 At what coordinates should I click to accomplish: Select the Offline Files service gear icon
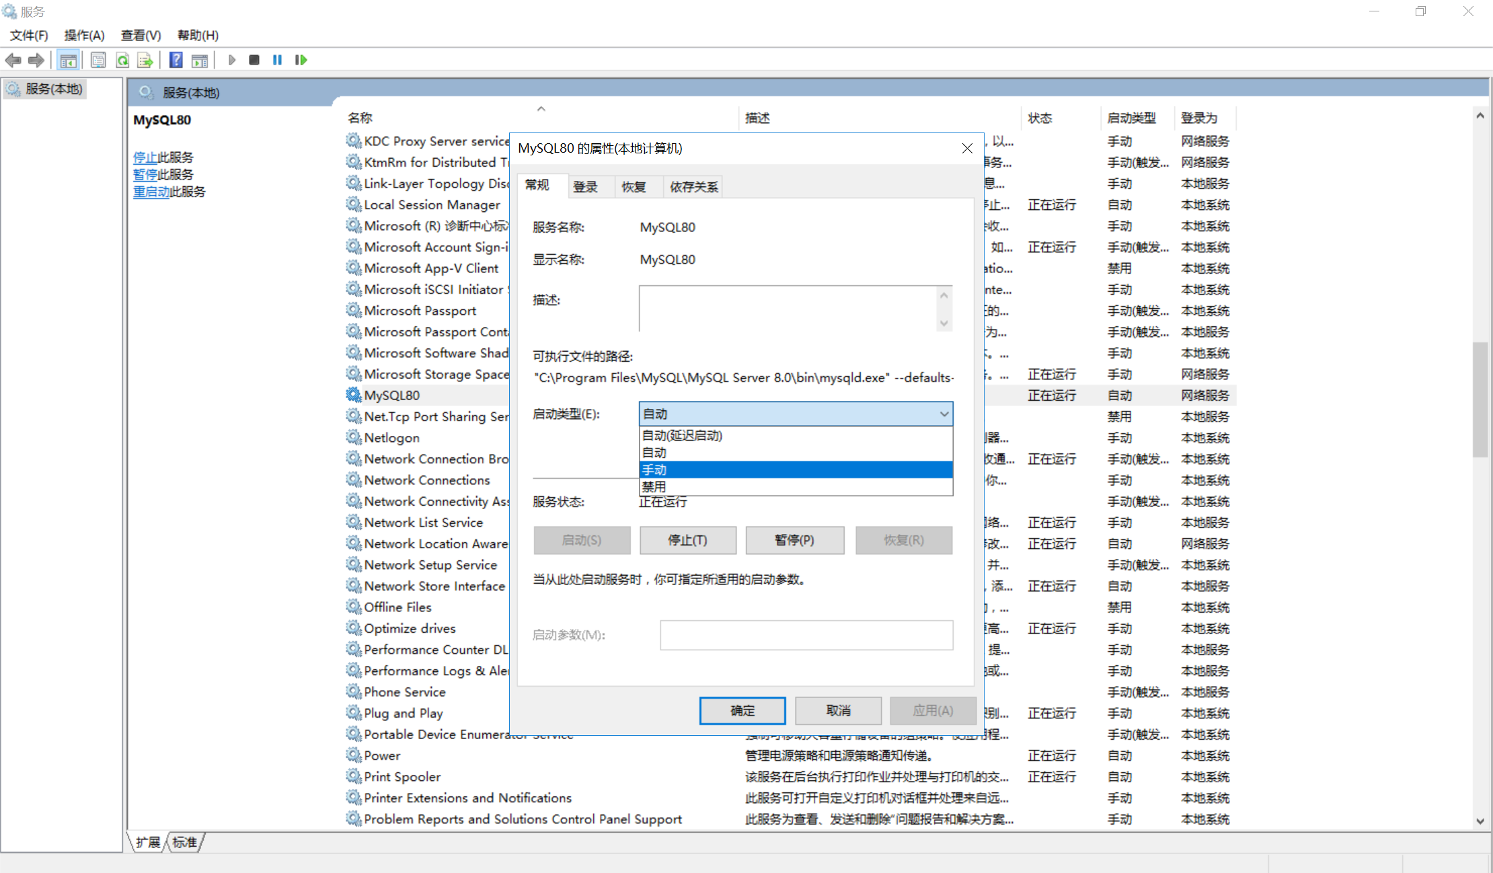(x=354, y=607)
